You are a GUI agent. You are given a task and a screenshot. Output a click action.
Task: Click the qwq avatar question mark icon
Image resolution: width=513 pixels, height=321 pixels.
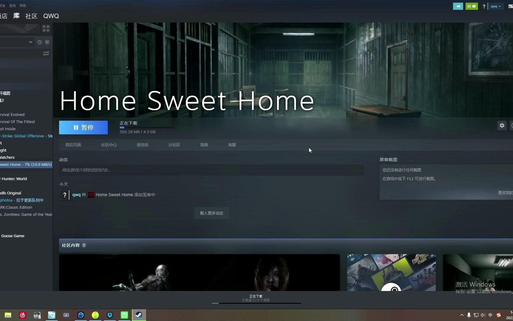pos(64,195)
